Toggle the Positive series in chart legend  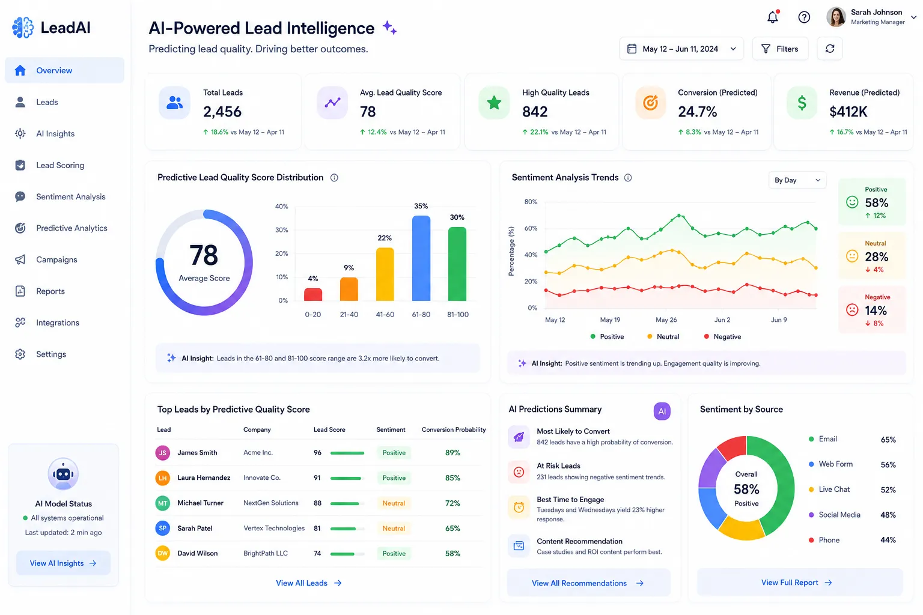[x=607, y=337]
